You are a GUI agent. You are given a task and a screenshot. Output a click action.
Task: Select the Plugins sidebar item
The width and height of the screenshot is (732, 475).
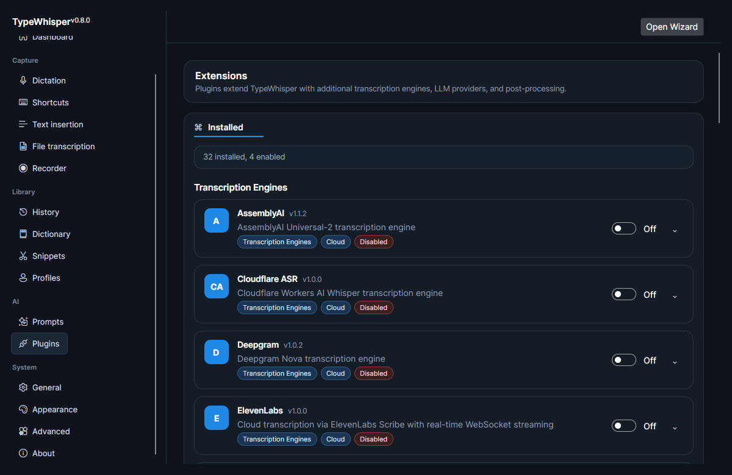[x=39, y=343]
